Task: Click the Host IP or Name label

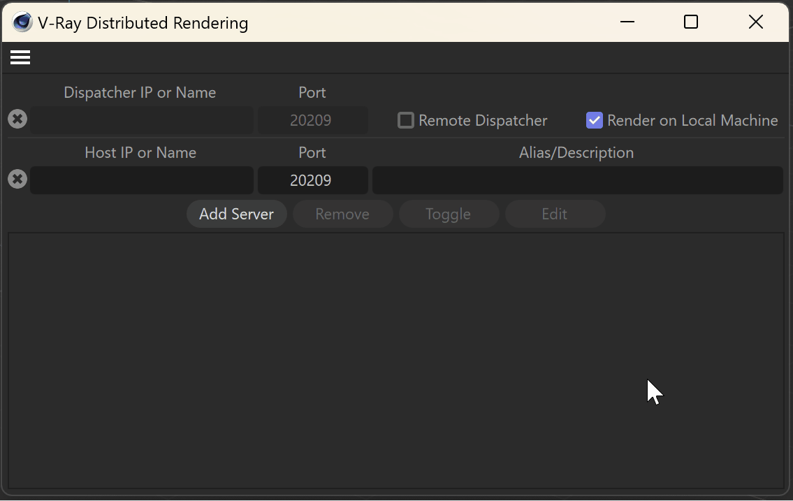Action: pos(140,153)
